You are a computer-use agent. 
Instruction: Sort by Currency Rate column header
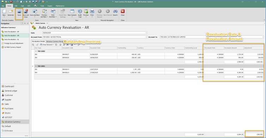pyautogui.click(x=174, y=48)
